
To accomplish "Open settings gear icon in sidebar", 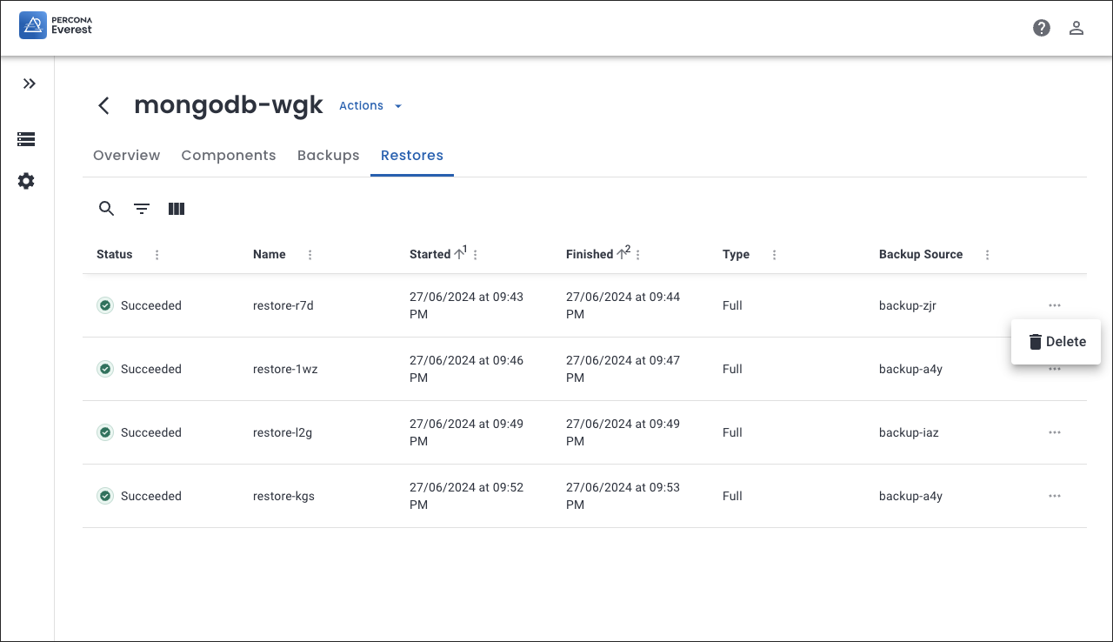I will (x=26, y=181).
